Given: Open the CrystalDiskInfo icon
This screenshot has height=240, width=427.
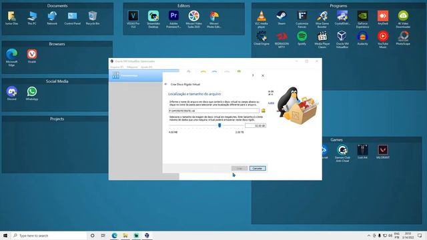Looking at the screenshot, I should (342, 18).
